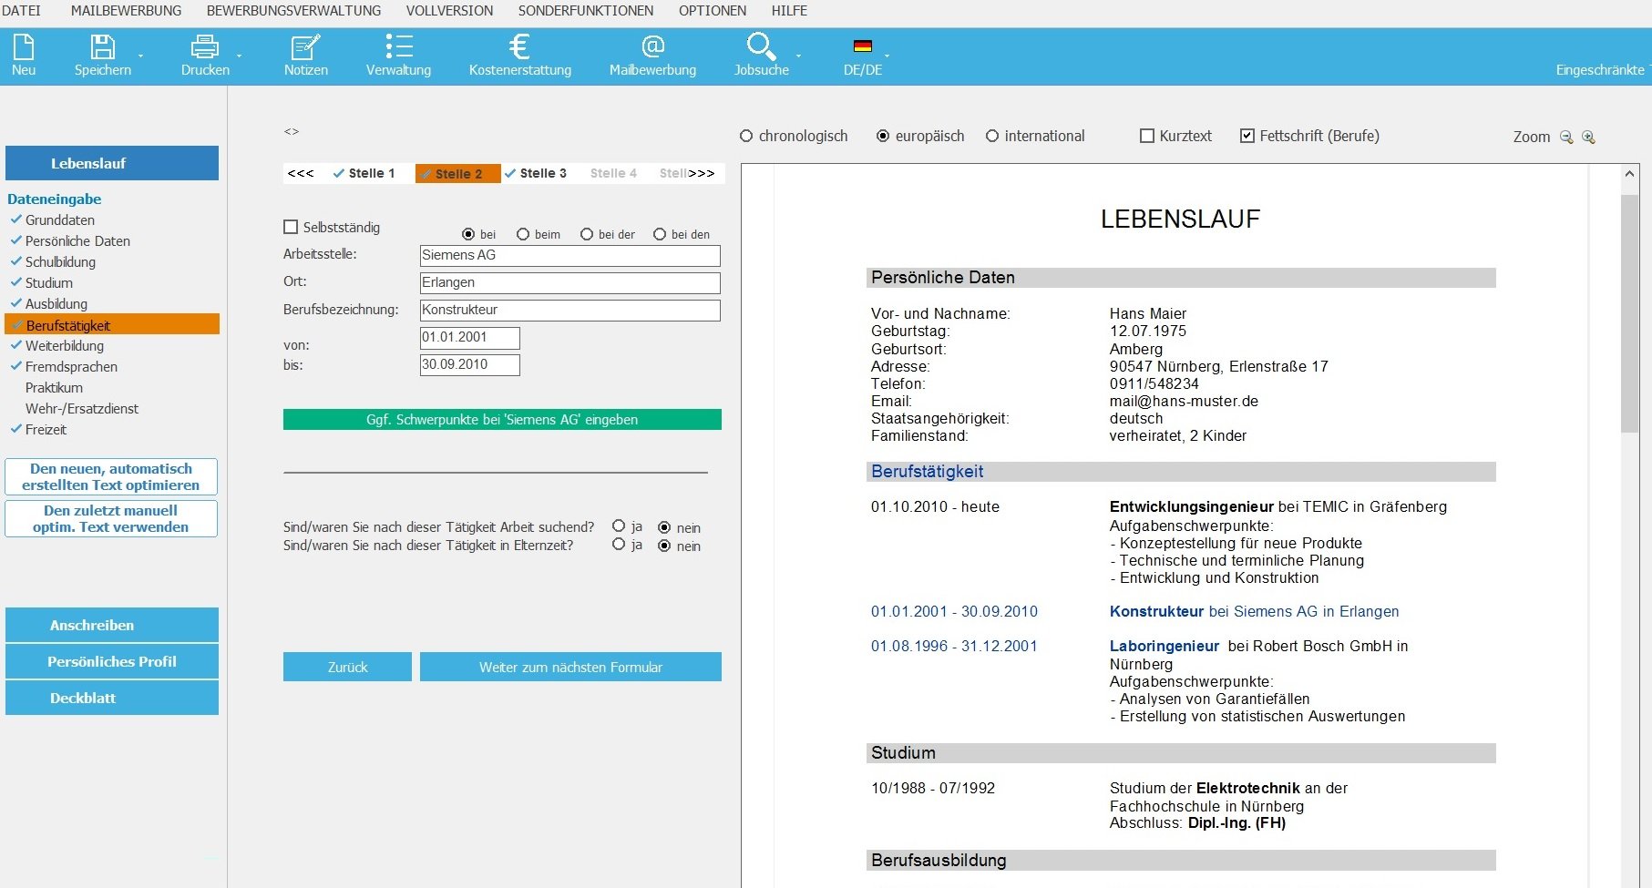Switch to Stelle 1 tab
Viewport: 1652px width, 888px height.
point(364,173)
